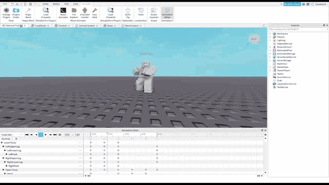Open the Explorer filter dropdown arrow
Viewport: 329px width, 185px height.
pyautogui.click(x=327, y=29)
